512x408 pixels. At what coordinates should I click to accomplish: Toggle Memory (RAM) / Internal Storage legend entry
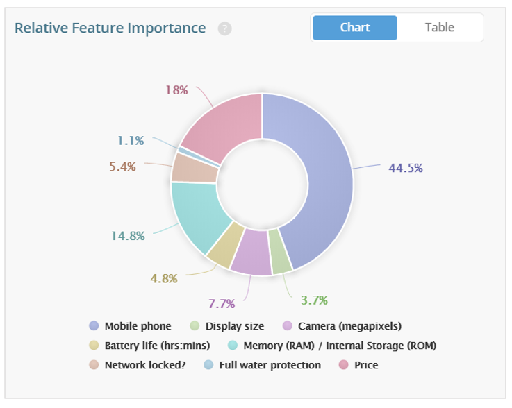point(332,346)
